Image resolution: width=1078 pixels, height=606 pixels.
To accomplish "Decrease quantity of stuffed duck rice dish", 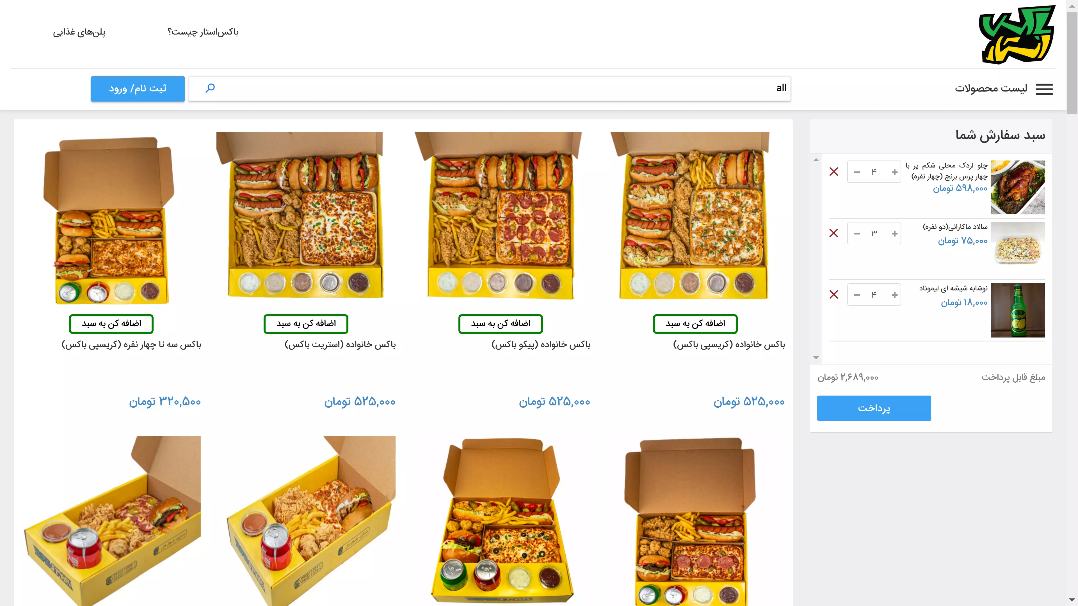I will pyautogui.click(x=857, y=172).
